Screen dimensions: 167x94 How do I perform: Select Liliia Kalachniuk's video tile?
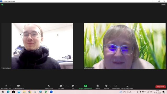coord(125,46)
